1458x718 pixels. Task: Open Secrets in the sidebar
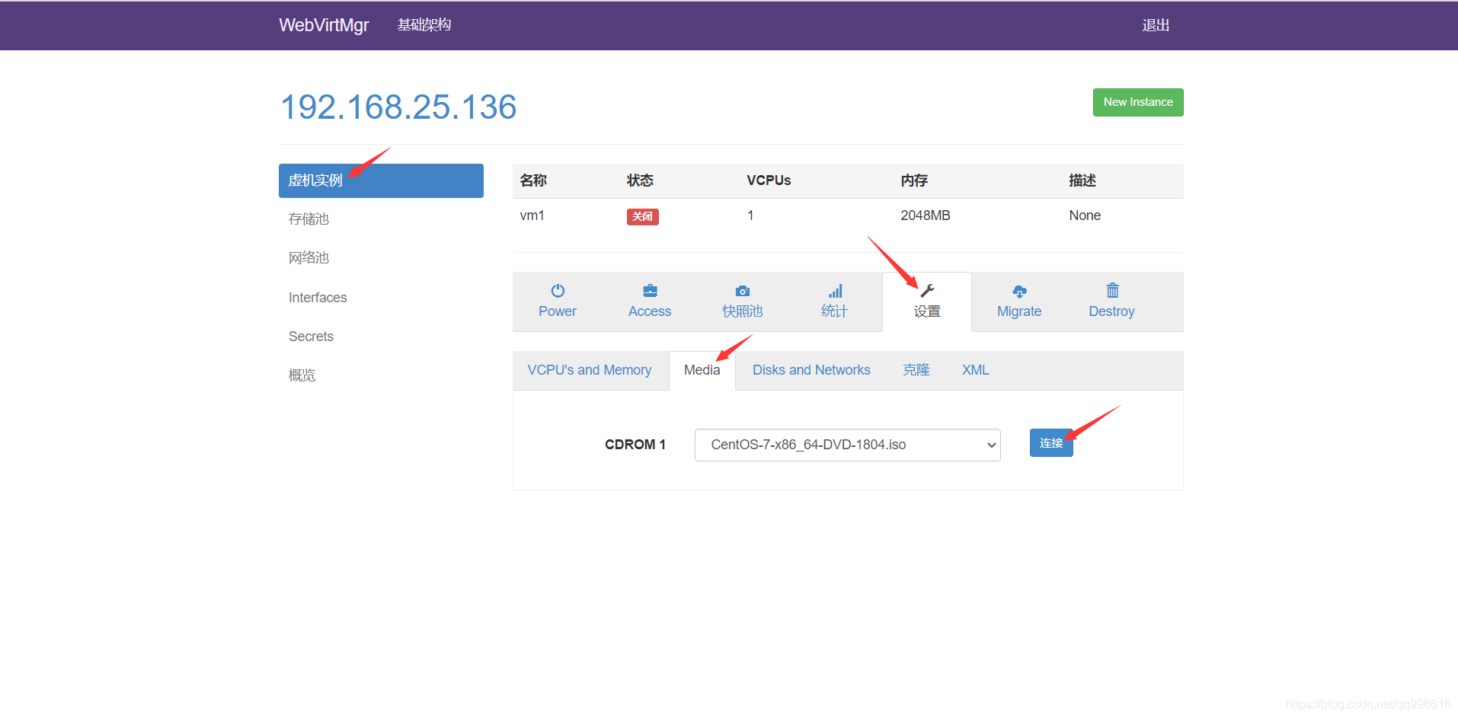[x=311, y=337]
